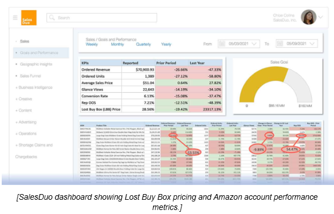Open the From date 05/03/2021 dropdown
Image resolution: width=334 pixels, height=214 pixels.
[239, 44]
